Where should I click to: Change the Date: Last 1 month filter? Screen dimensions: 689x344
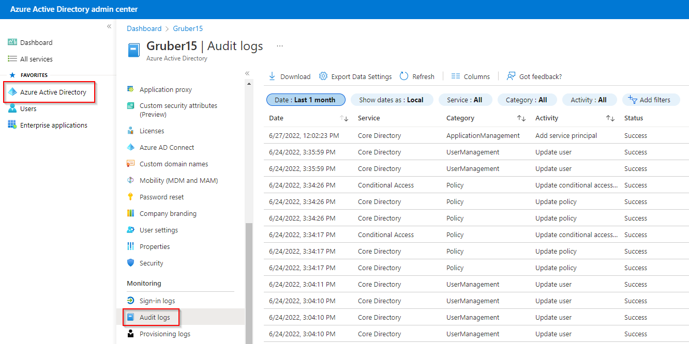(306, 100)
